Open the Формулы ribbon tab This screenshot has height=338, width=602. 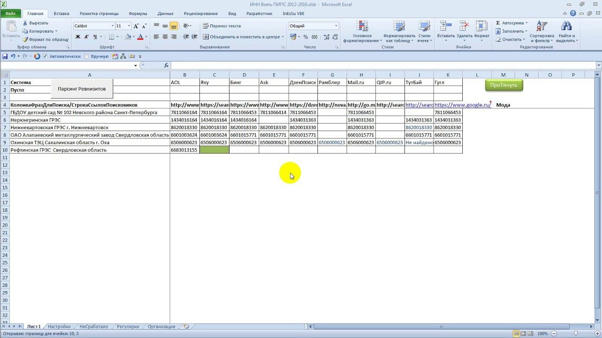pyautogui.click(x=138, y=14)
